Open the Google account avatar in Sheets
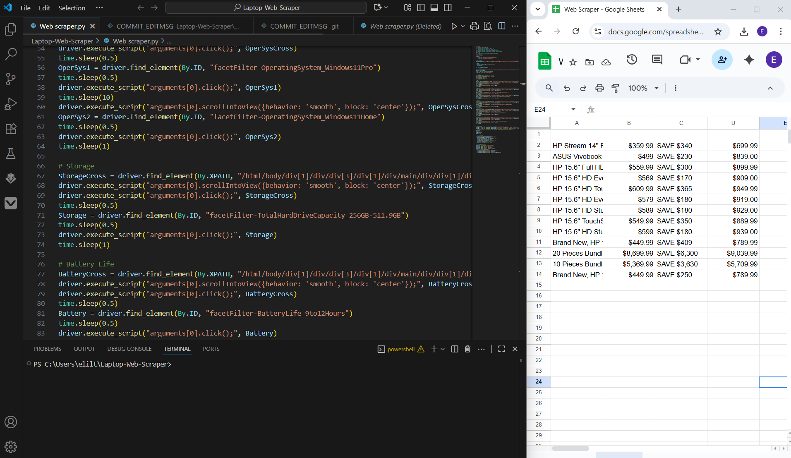The width and height of the screenshot is (791, 458). click(x=774, y=60)
